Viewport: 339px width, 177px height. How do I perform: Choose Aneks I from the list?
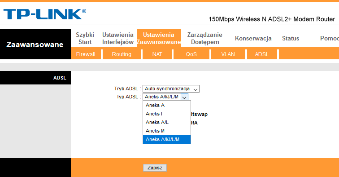pyautogui.click(x=167, y=114)
